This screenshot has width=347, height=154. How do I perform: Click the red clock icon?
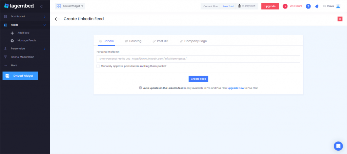click(285, 6)
